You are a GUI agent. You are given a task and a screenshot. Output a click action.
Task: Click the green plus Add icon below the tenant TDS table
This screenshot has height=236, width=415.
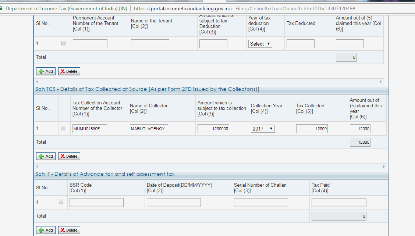click(40, 71)
